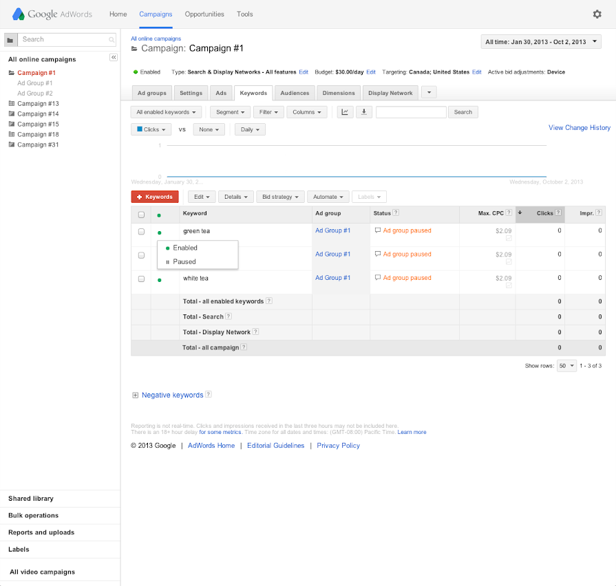
Task: Choose Paused from the status menu
Action: point(184,261)
